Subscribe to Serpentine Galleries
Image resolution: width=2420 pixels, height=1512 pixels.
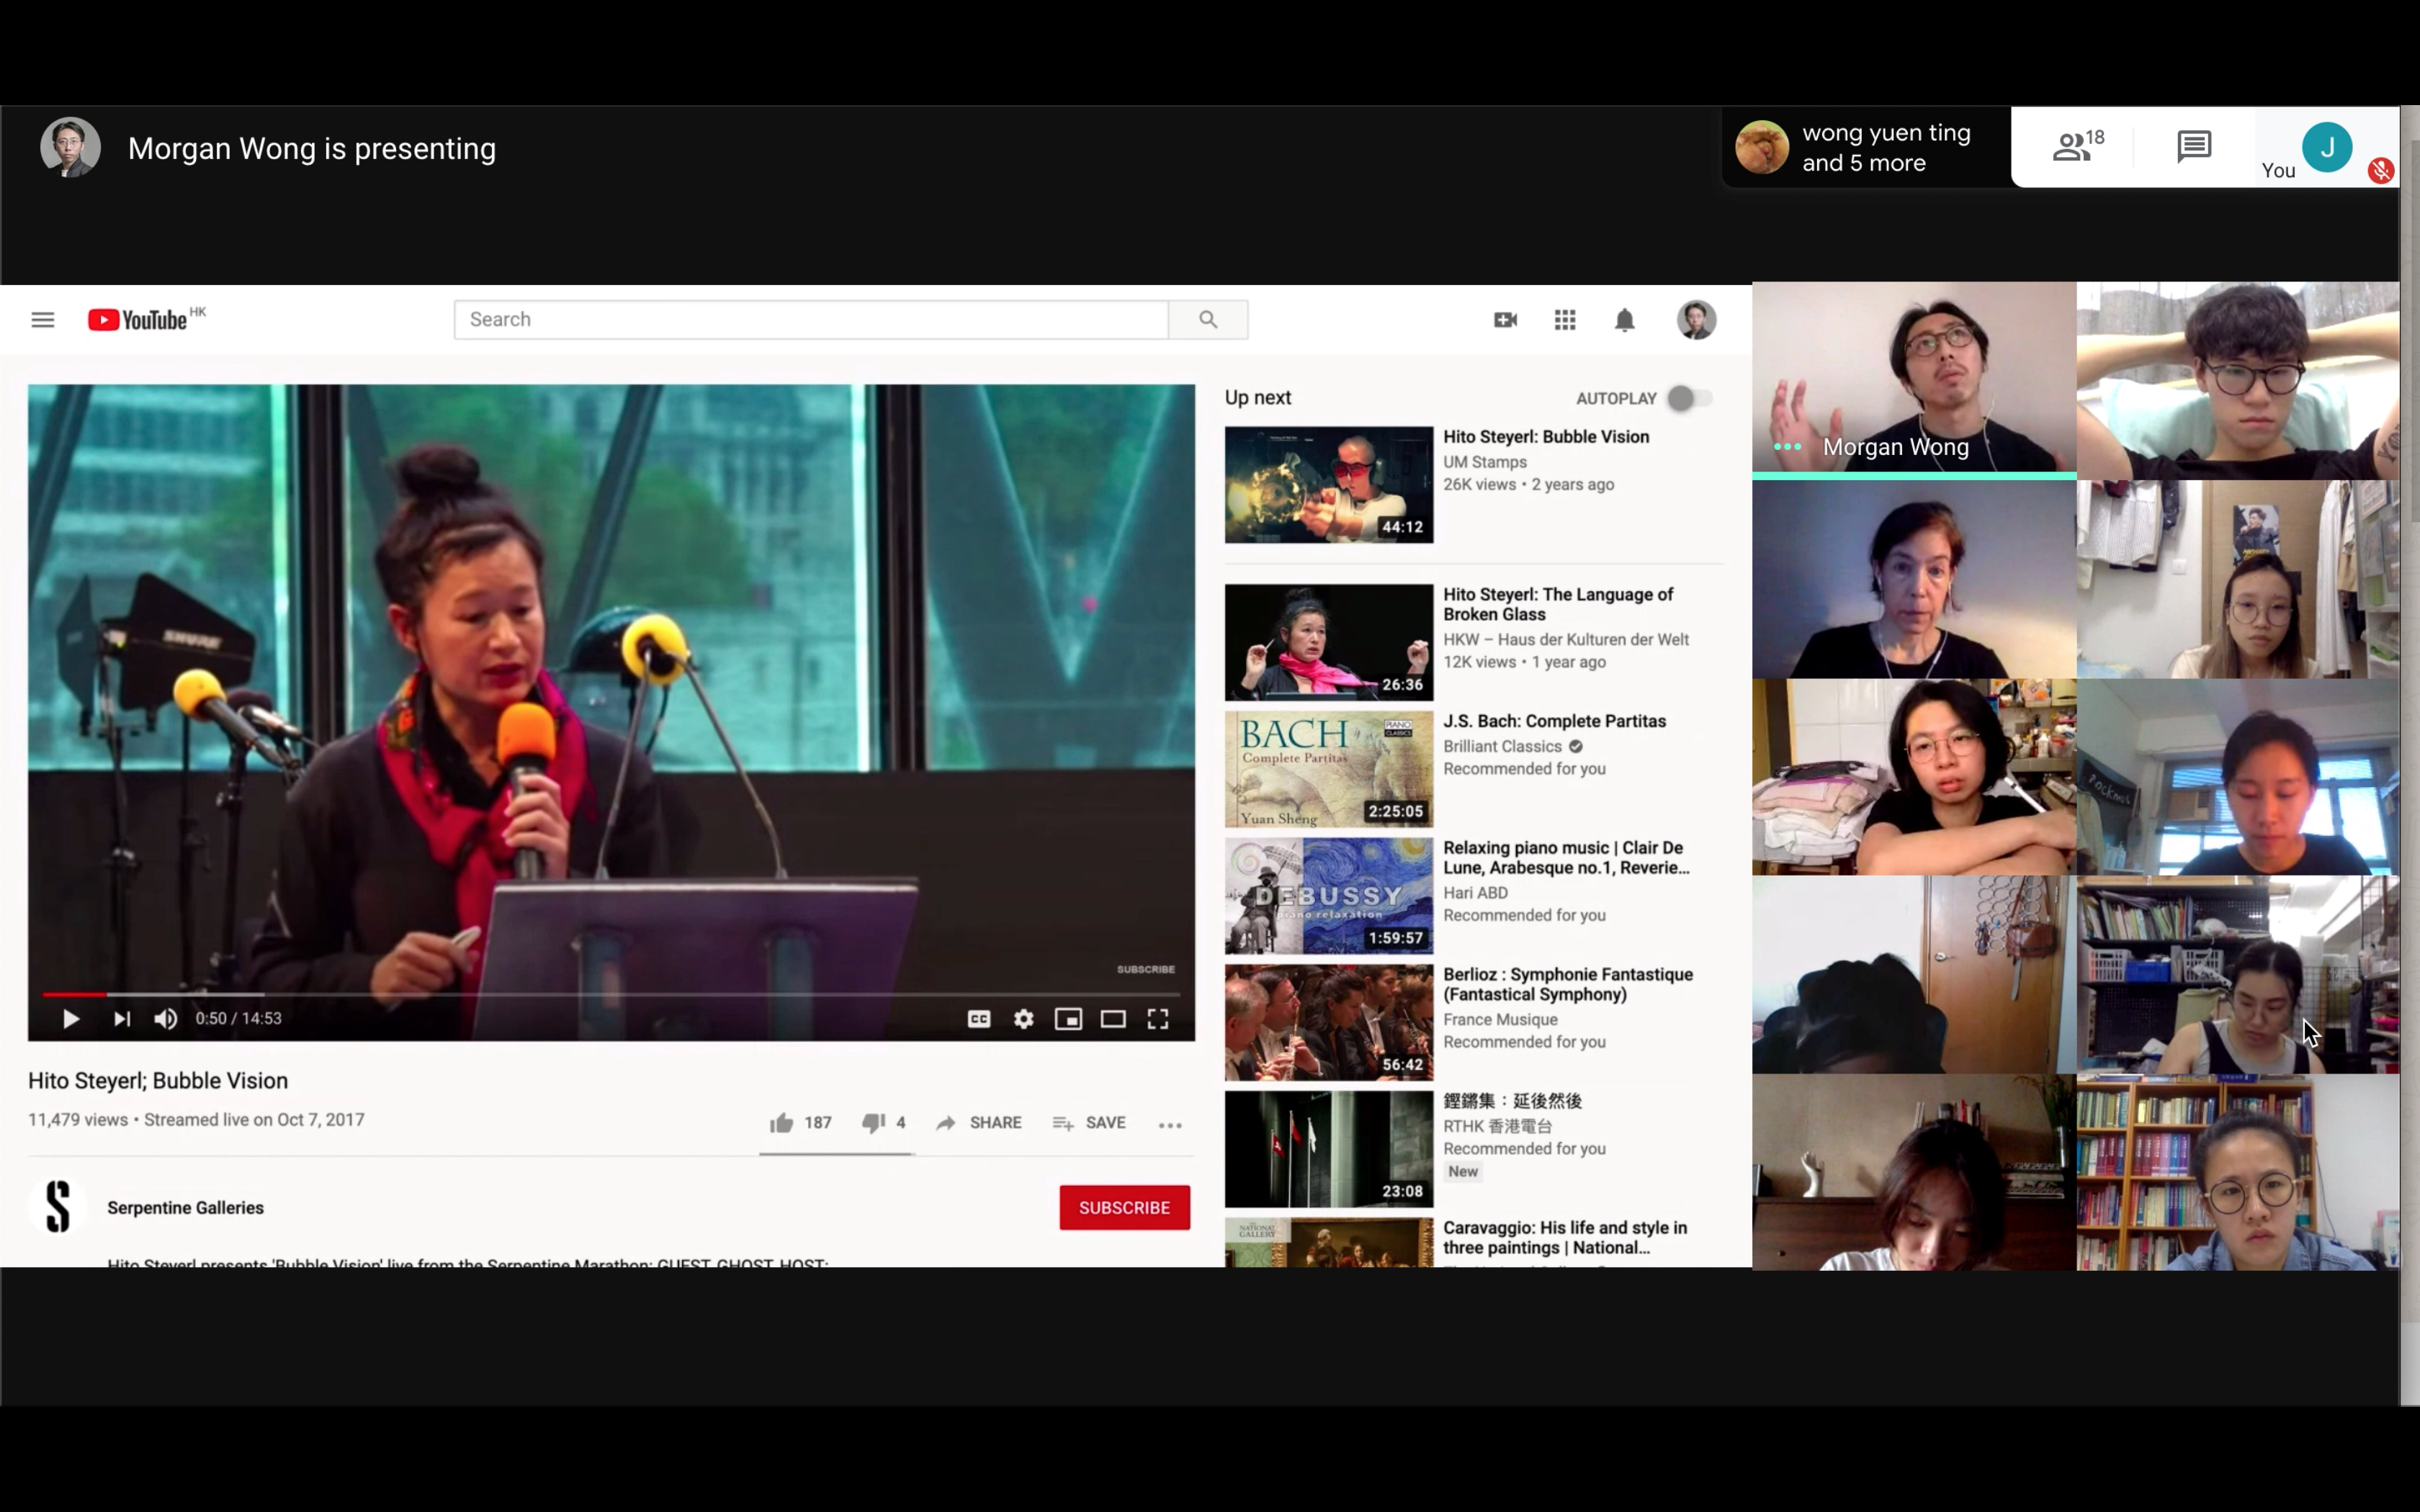1125,1208
